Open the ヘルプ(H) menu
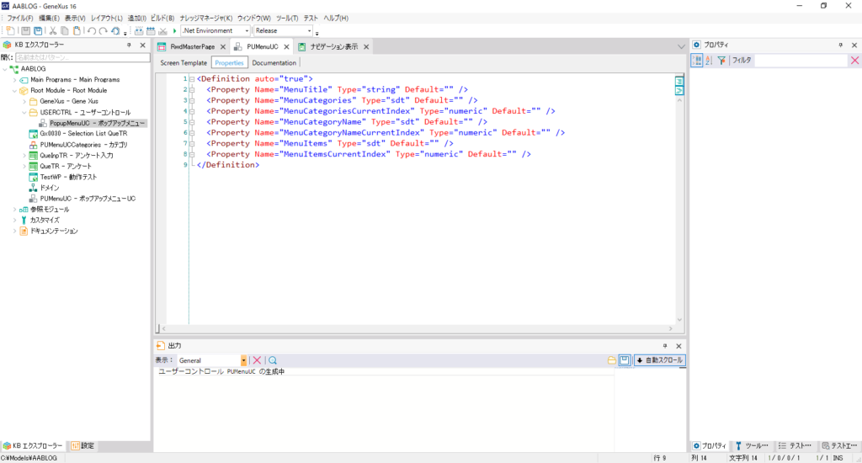The width and height of the screenshot is (862, 463). (336, 19)
